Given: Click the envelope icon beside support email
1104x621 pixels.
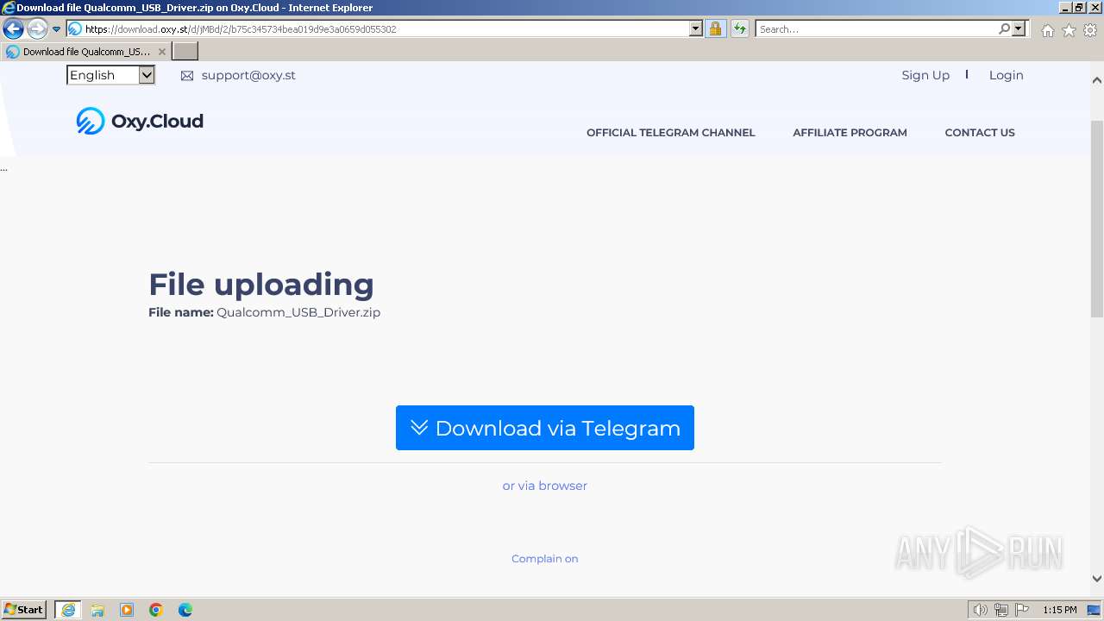Looking at the screenshot, I should pyautogui.click(x=187, y=76).
